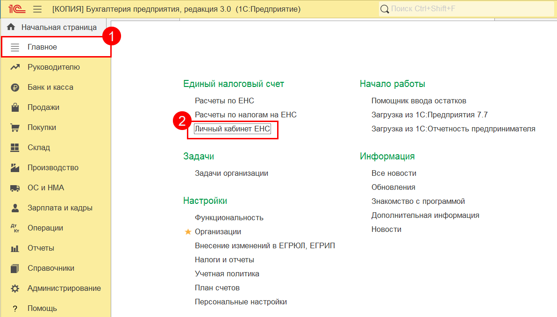
Task: Open Персональные настройки
Action: [241, 302]
